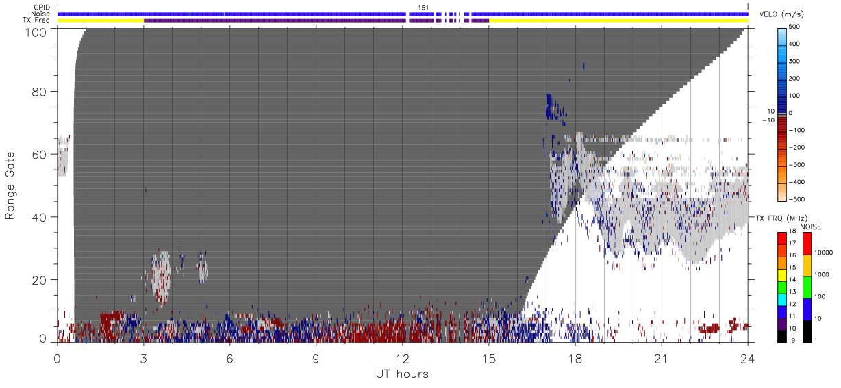Click the '20' tick on the Range Gate axis
841x388 pixels.
40,280
